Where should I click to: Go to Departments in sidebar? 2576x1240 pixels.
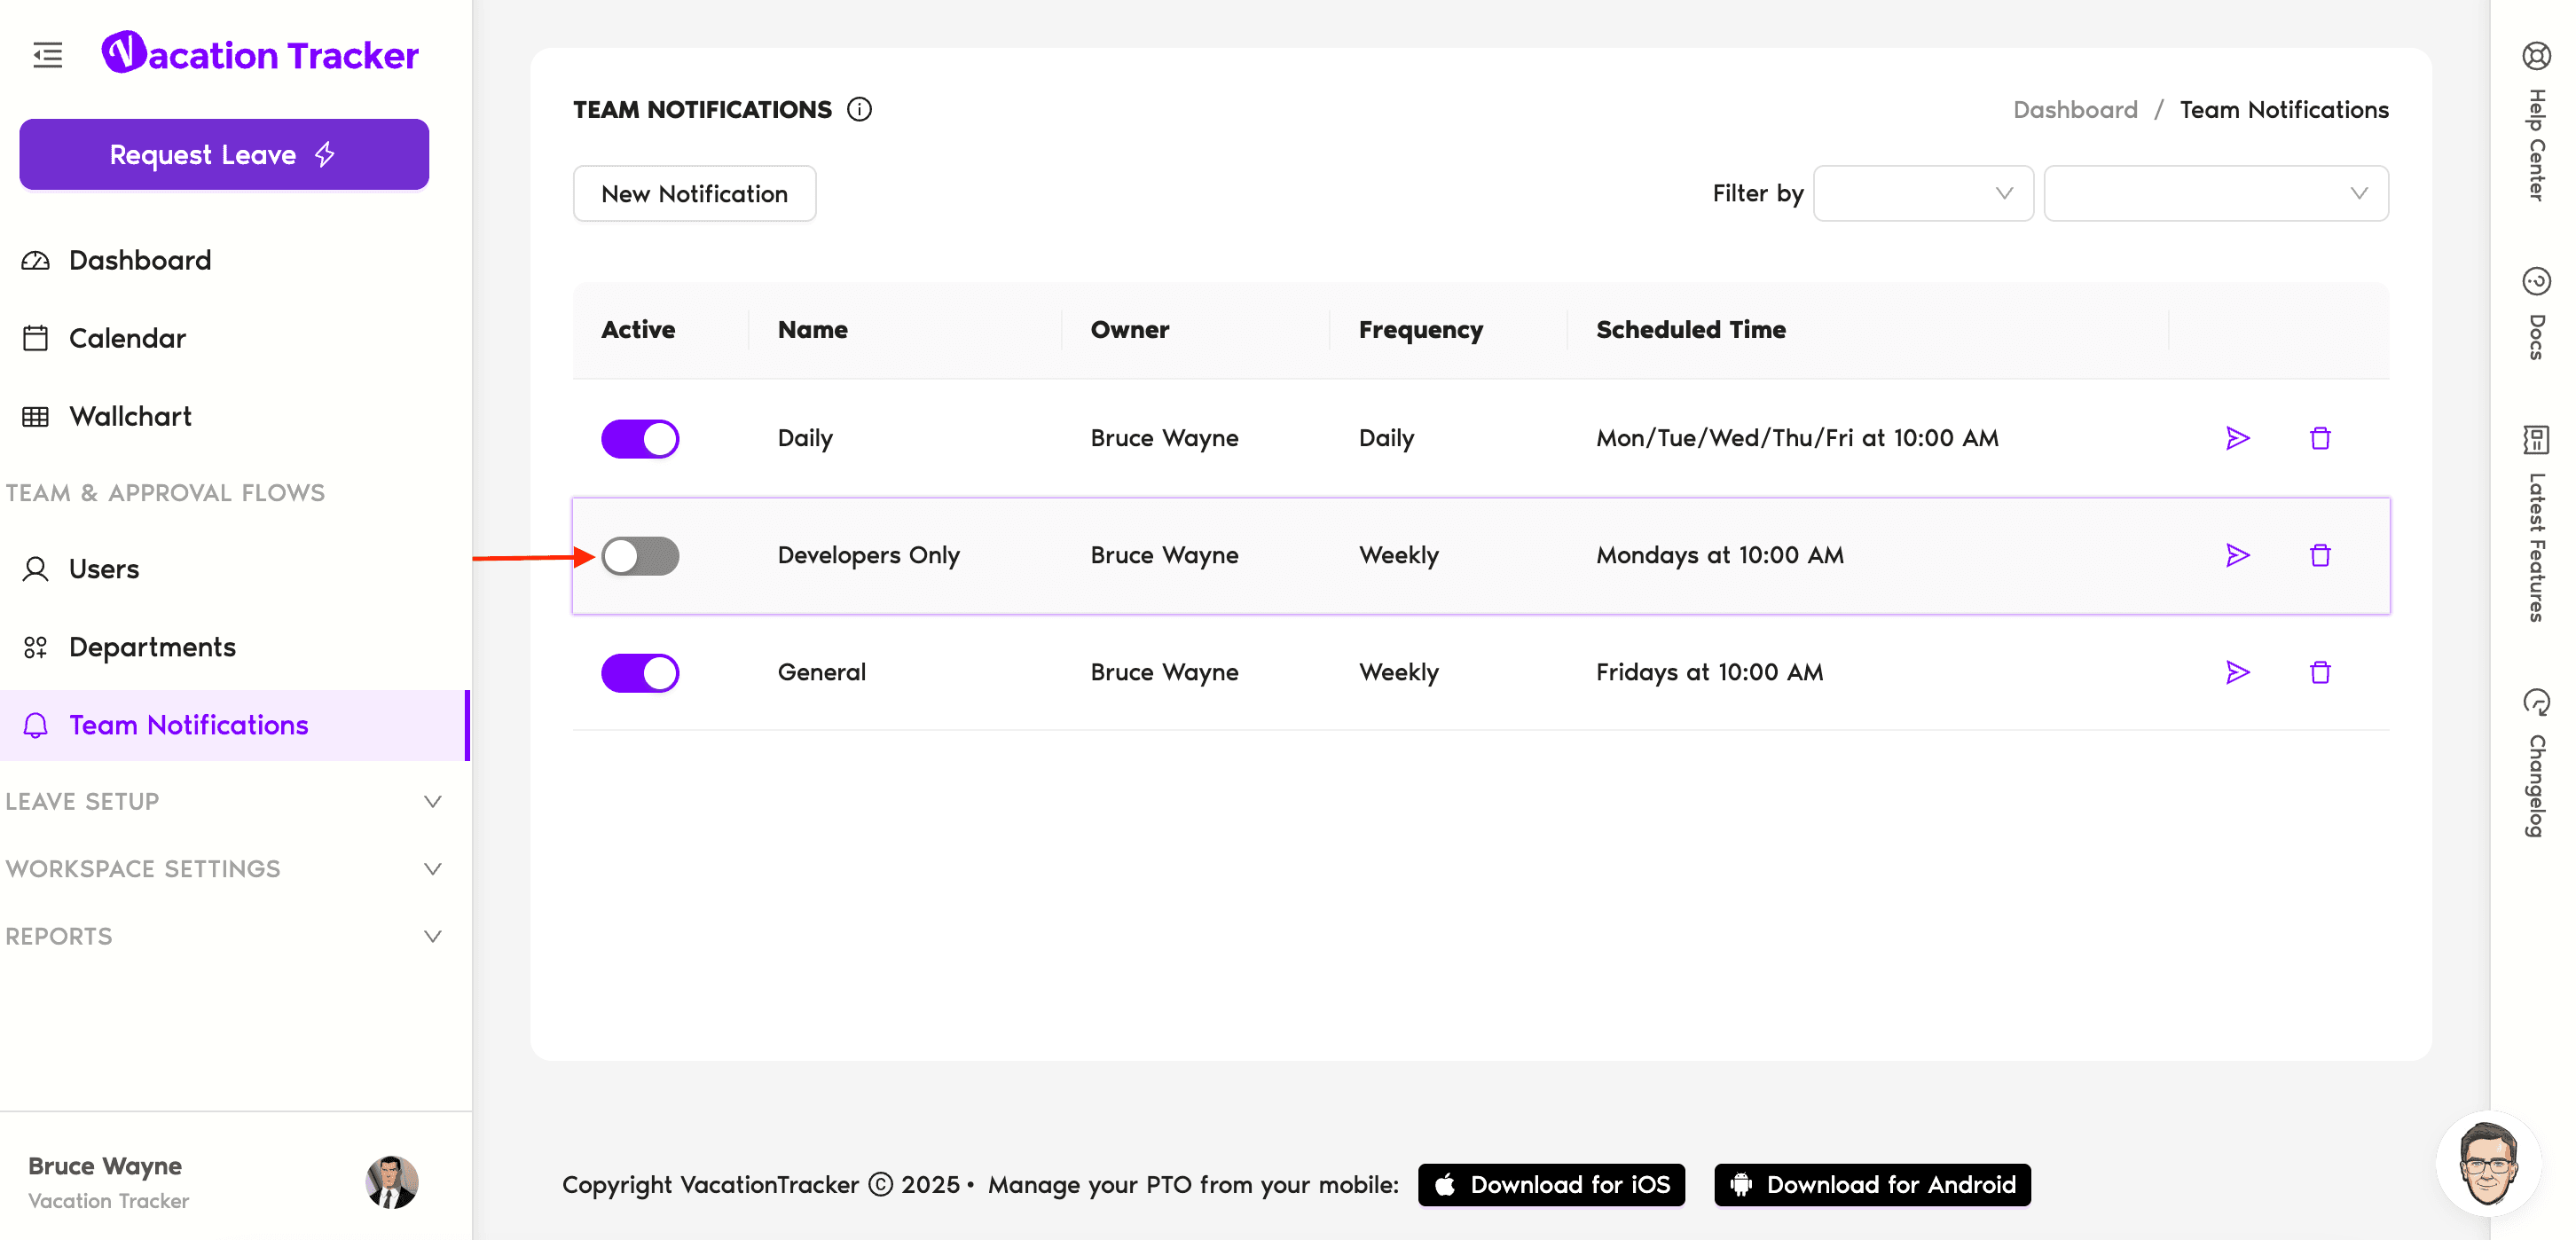point(152,647)
